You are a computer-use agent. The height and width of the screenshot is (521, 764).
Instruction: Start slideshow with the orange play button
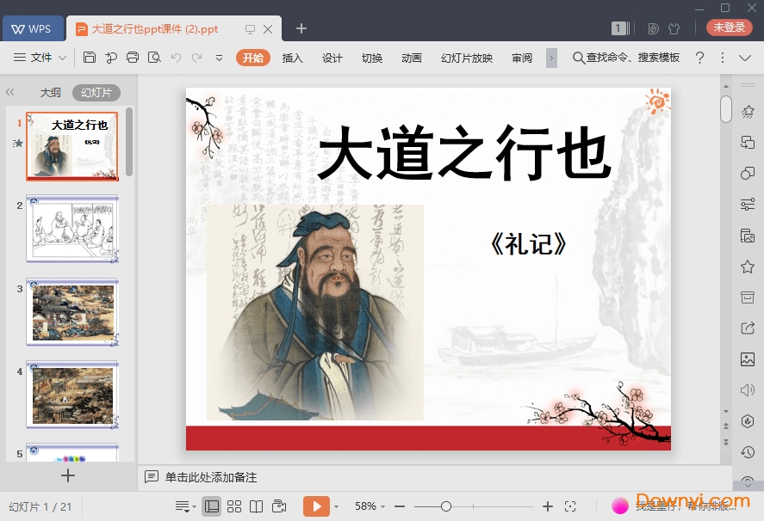point(317,506)
